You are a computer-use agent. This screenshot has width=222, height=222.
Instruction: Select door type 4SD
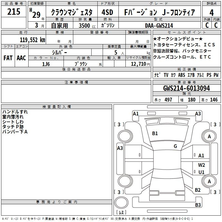pos(107,12)
